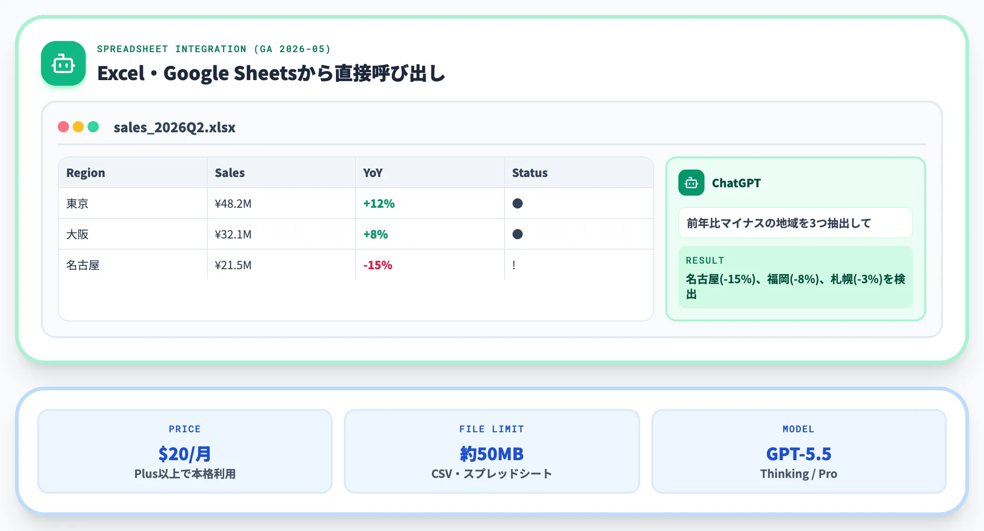The height and width of the screenshot is (531, 984).
Task: Click the Region column header
Action: click(133, 173)
